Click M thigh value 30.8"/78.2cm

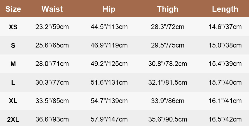click(x=168, y=64)
